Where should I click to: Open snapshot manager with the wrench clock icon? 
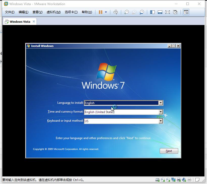[142, 12]
